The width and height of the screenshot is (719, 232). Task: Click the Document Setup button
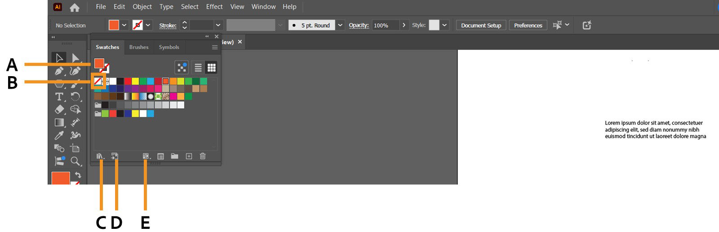click(x=481, y=25)
